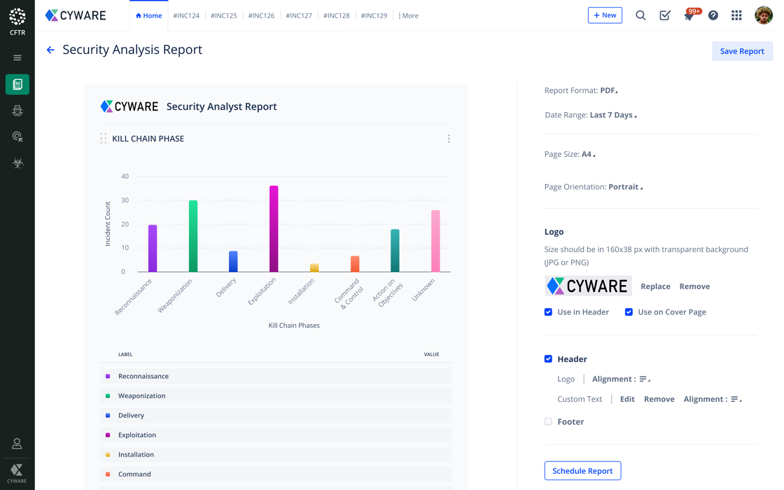Switch to the #INC126 tab

[261, 15]
